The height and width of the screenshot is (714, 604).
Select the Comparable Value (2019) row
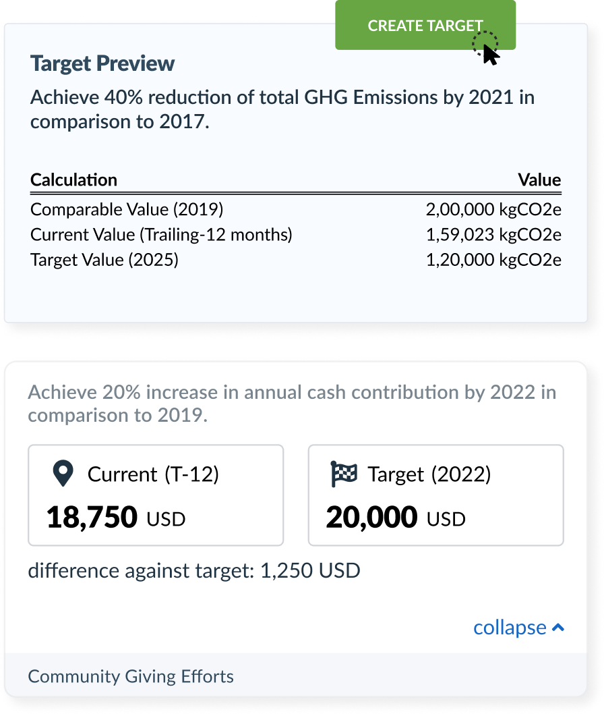pos(296,209)
